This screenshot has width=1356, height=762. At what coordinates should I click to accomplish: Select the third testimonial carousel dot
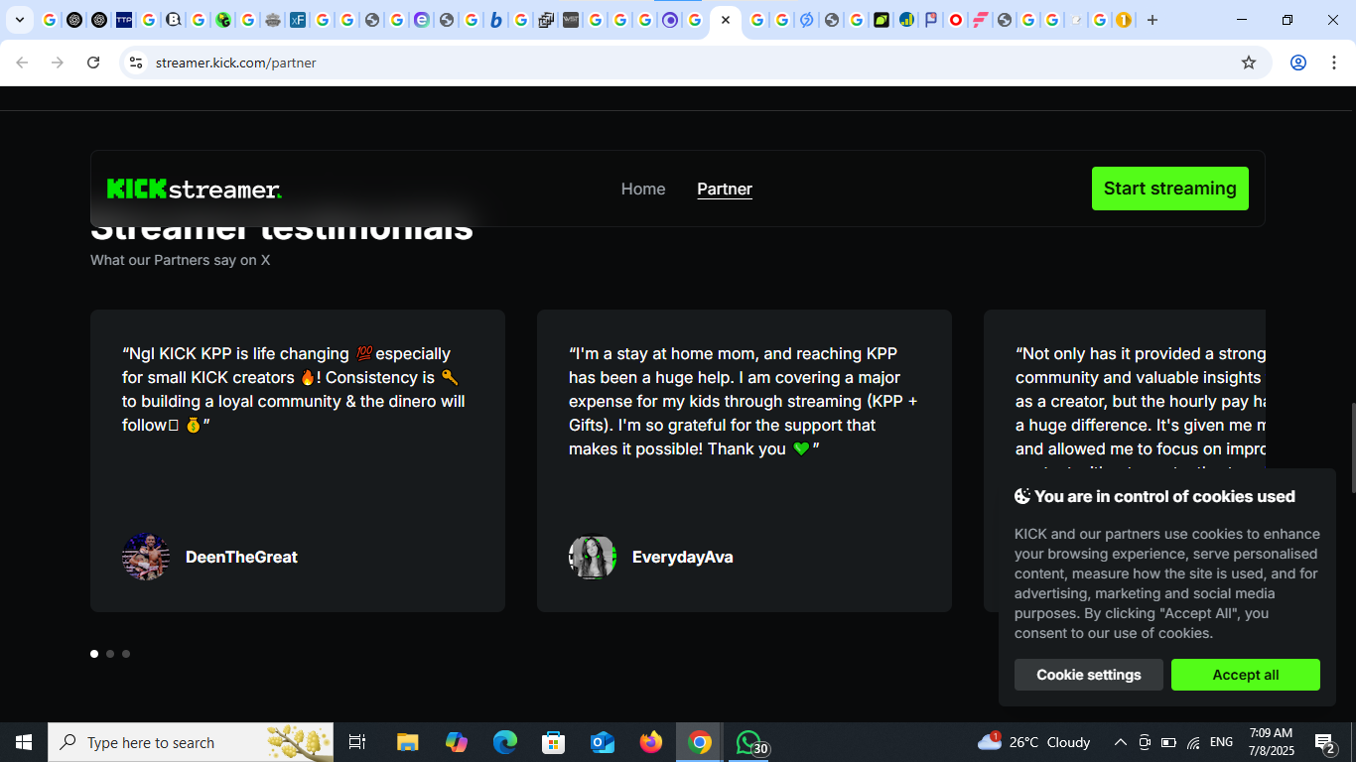point(126,654)
